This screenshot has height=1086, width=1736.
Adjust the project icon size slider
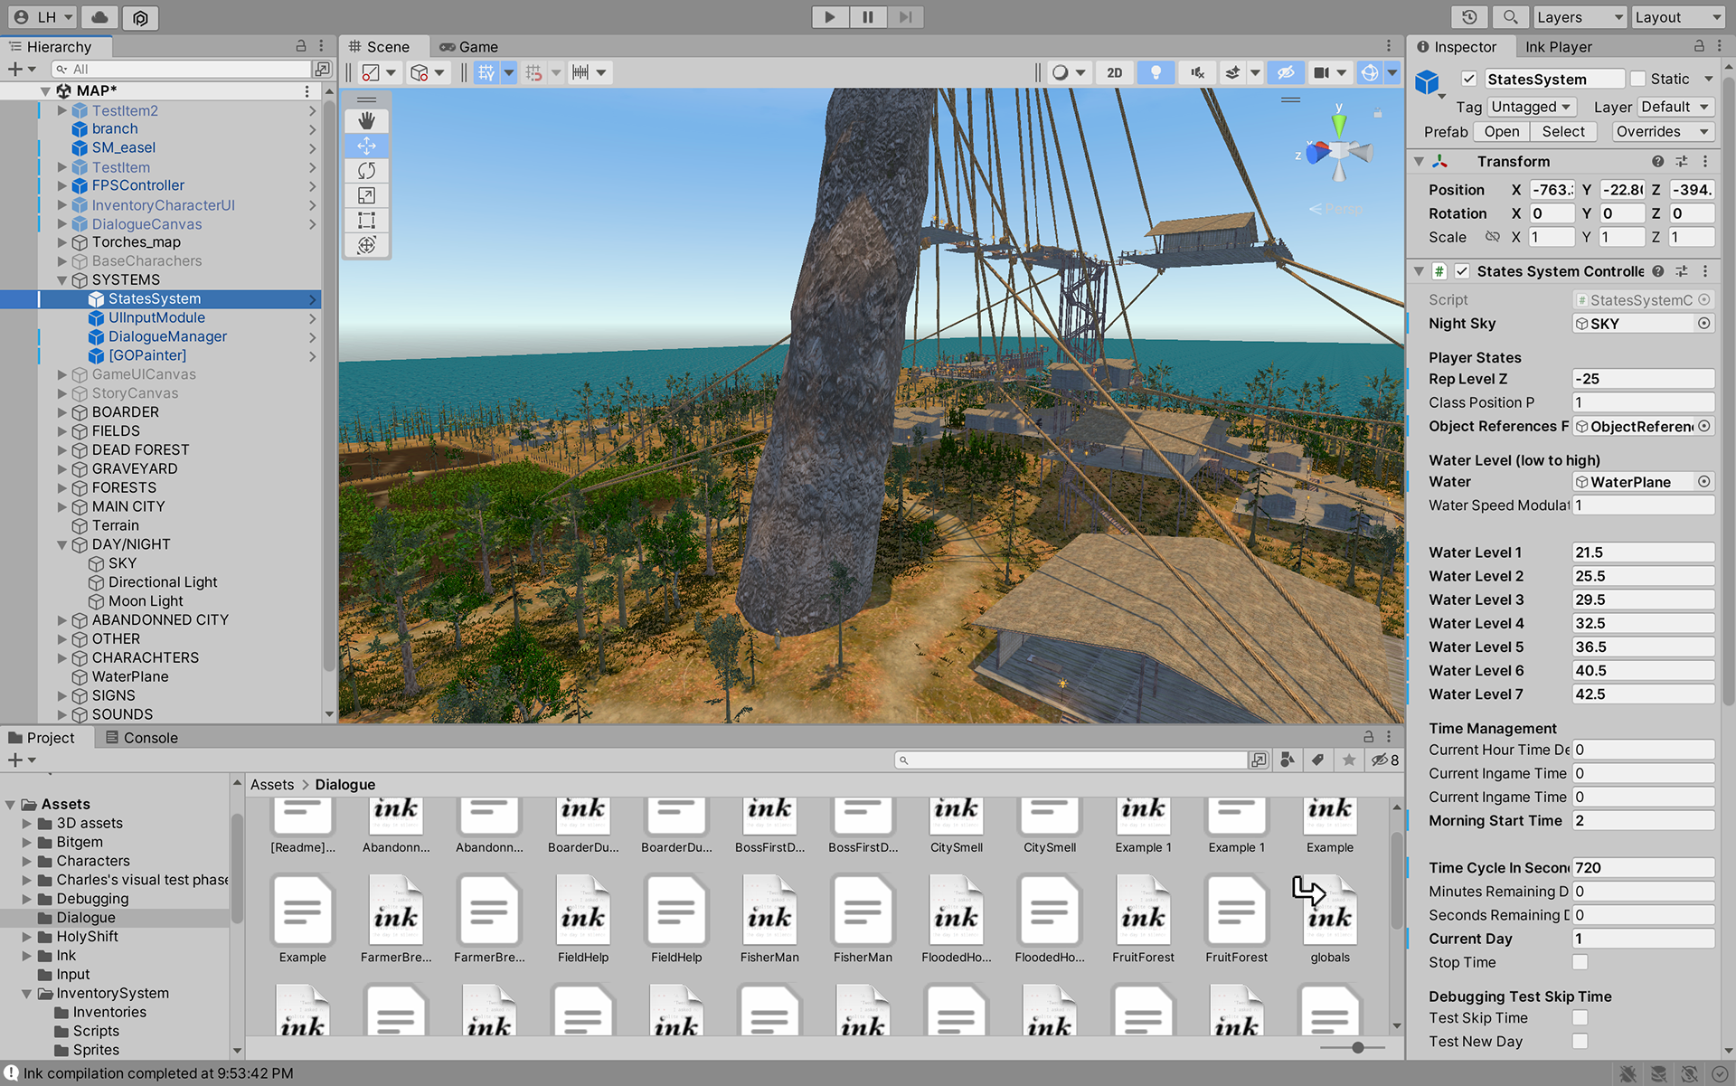(1357, 1047)
